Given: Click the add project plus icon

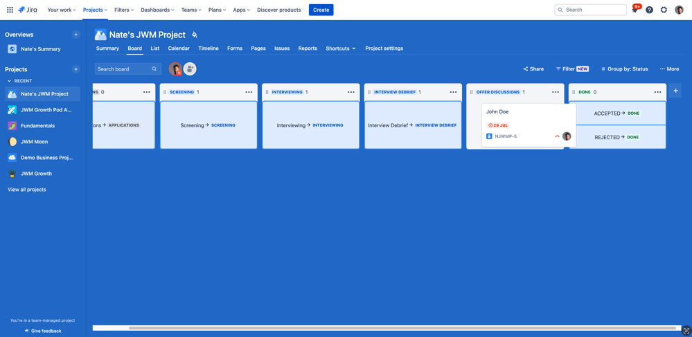Looking at the screenshot, I should tap(76, 69).
